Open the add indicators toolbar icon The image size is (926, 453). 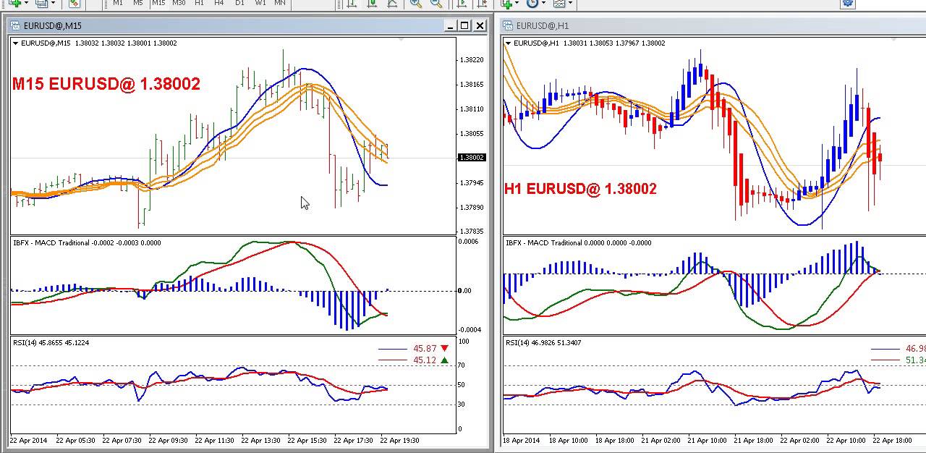point(507,3)
